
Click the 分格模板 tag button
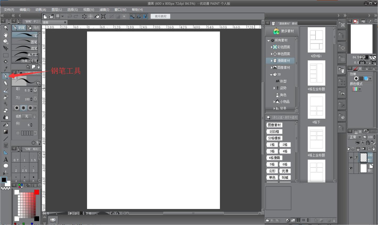(x=274, y=138)
